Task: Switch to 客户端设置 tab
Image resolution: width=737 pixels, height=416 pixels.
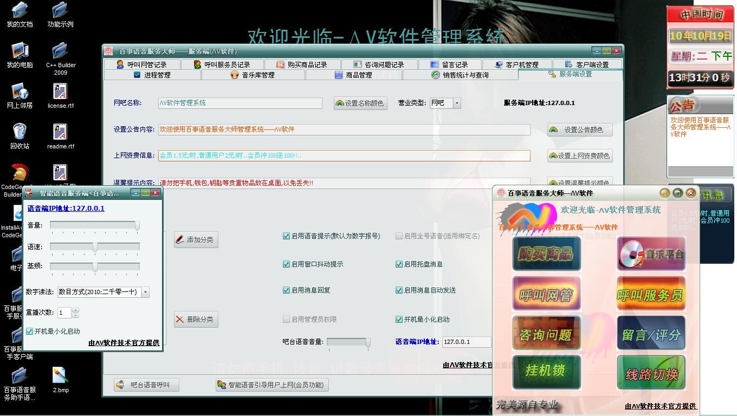Action: coord(586,64)
